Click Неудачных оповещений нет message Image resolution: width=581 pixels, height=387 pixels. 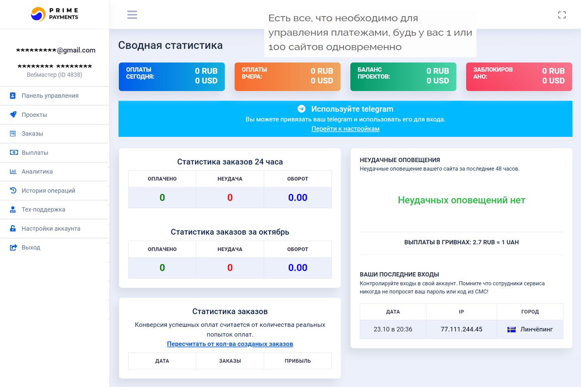461,200
